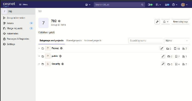Click the public folder icon
Viewport: 192px width, 101px height.
(43, 56)
